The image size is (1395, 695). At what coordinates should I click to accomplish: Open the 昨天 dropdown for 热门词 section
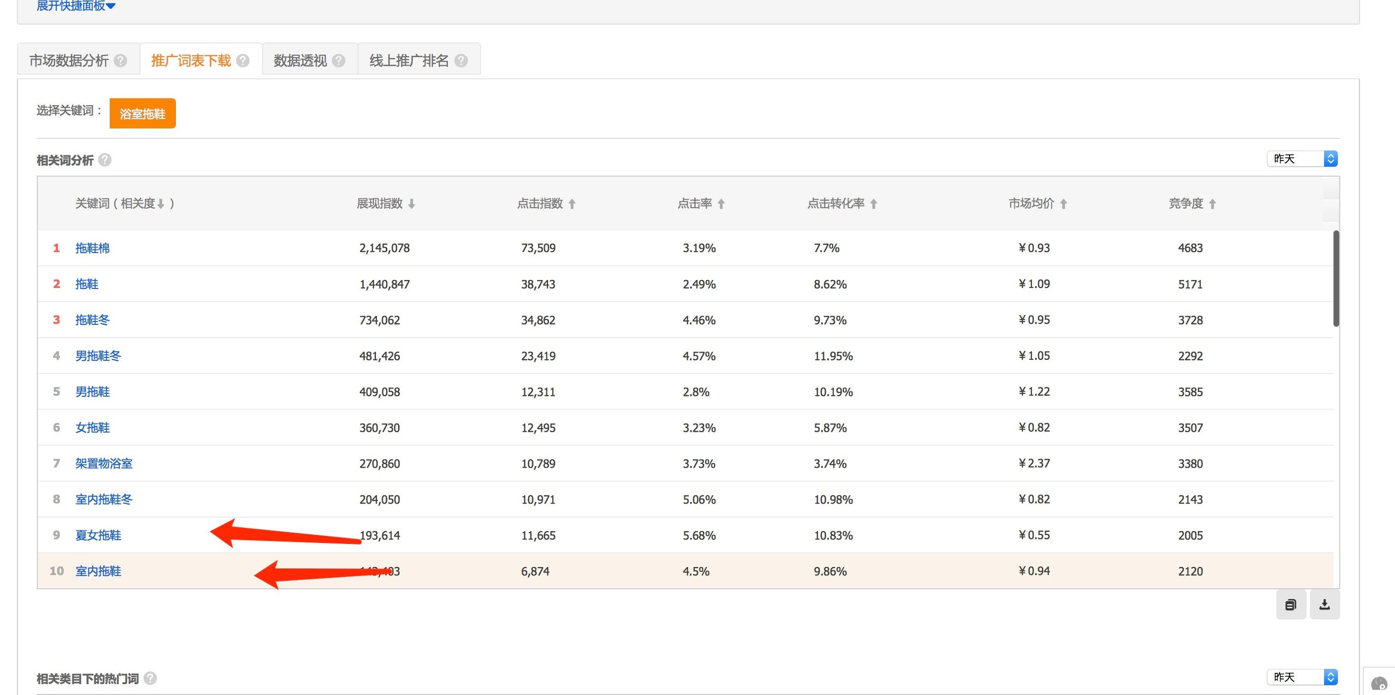pos(1302,677)
